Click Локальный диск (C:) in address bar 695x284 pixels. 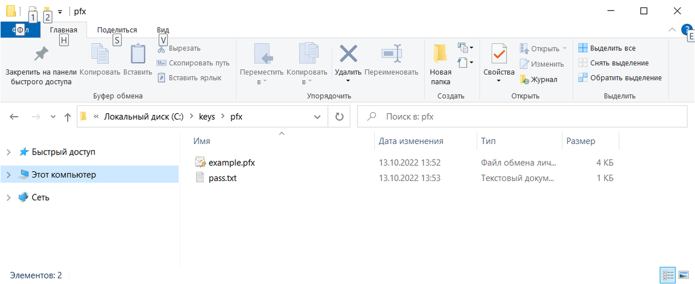point(144,116)
